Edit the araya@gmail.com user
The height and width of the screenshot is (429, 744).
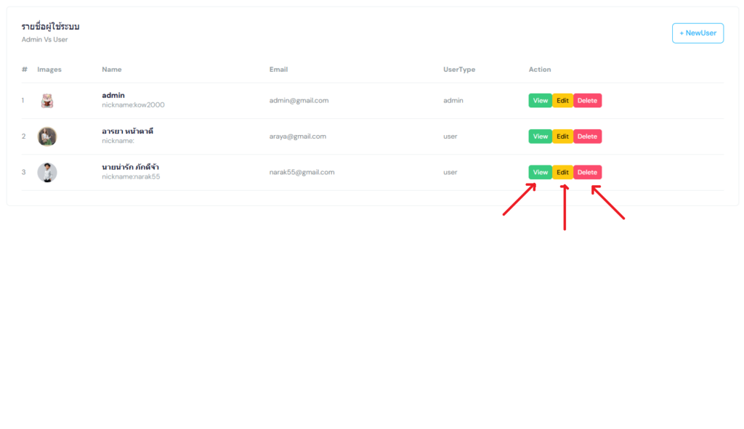562,136
